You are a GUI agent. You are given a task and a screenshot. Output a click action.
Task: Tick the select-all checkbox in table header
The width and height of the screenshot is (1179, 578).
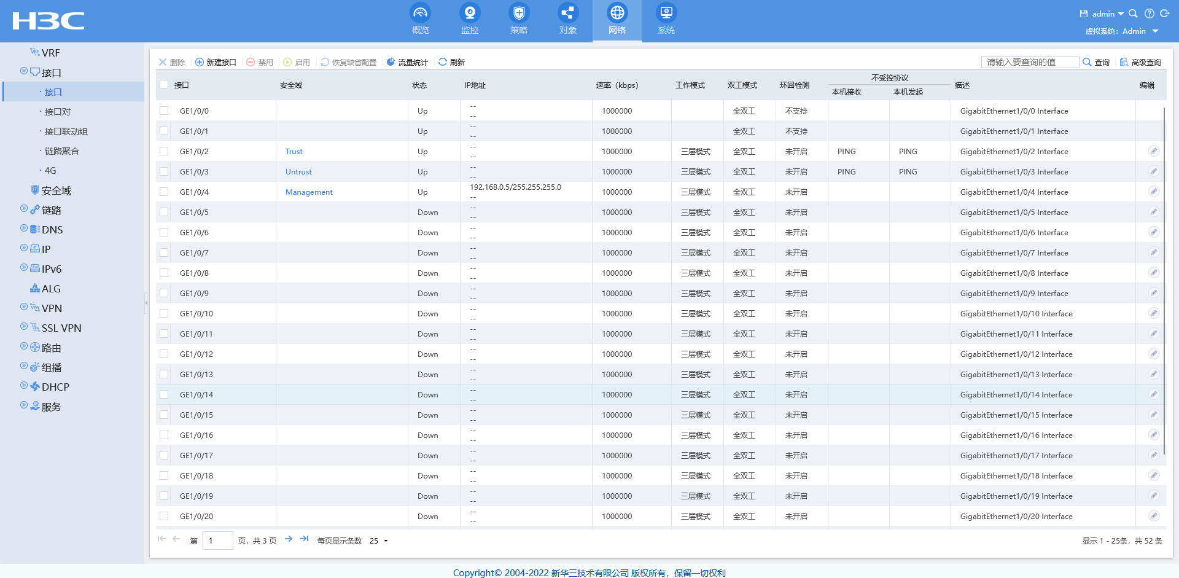coord(164,85)
